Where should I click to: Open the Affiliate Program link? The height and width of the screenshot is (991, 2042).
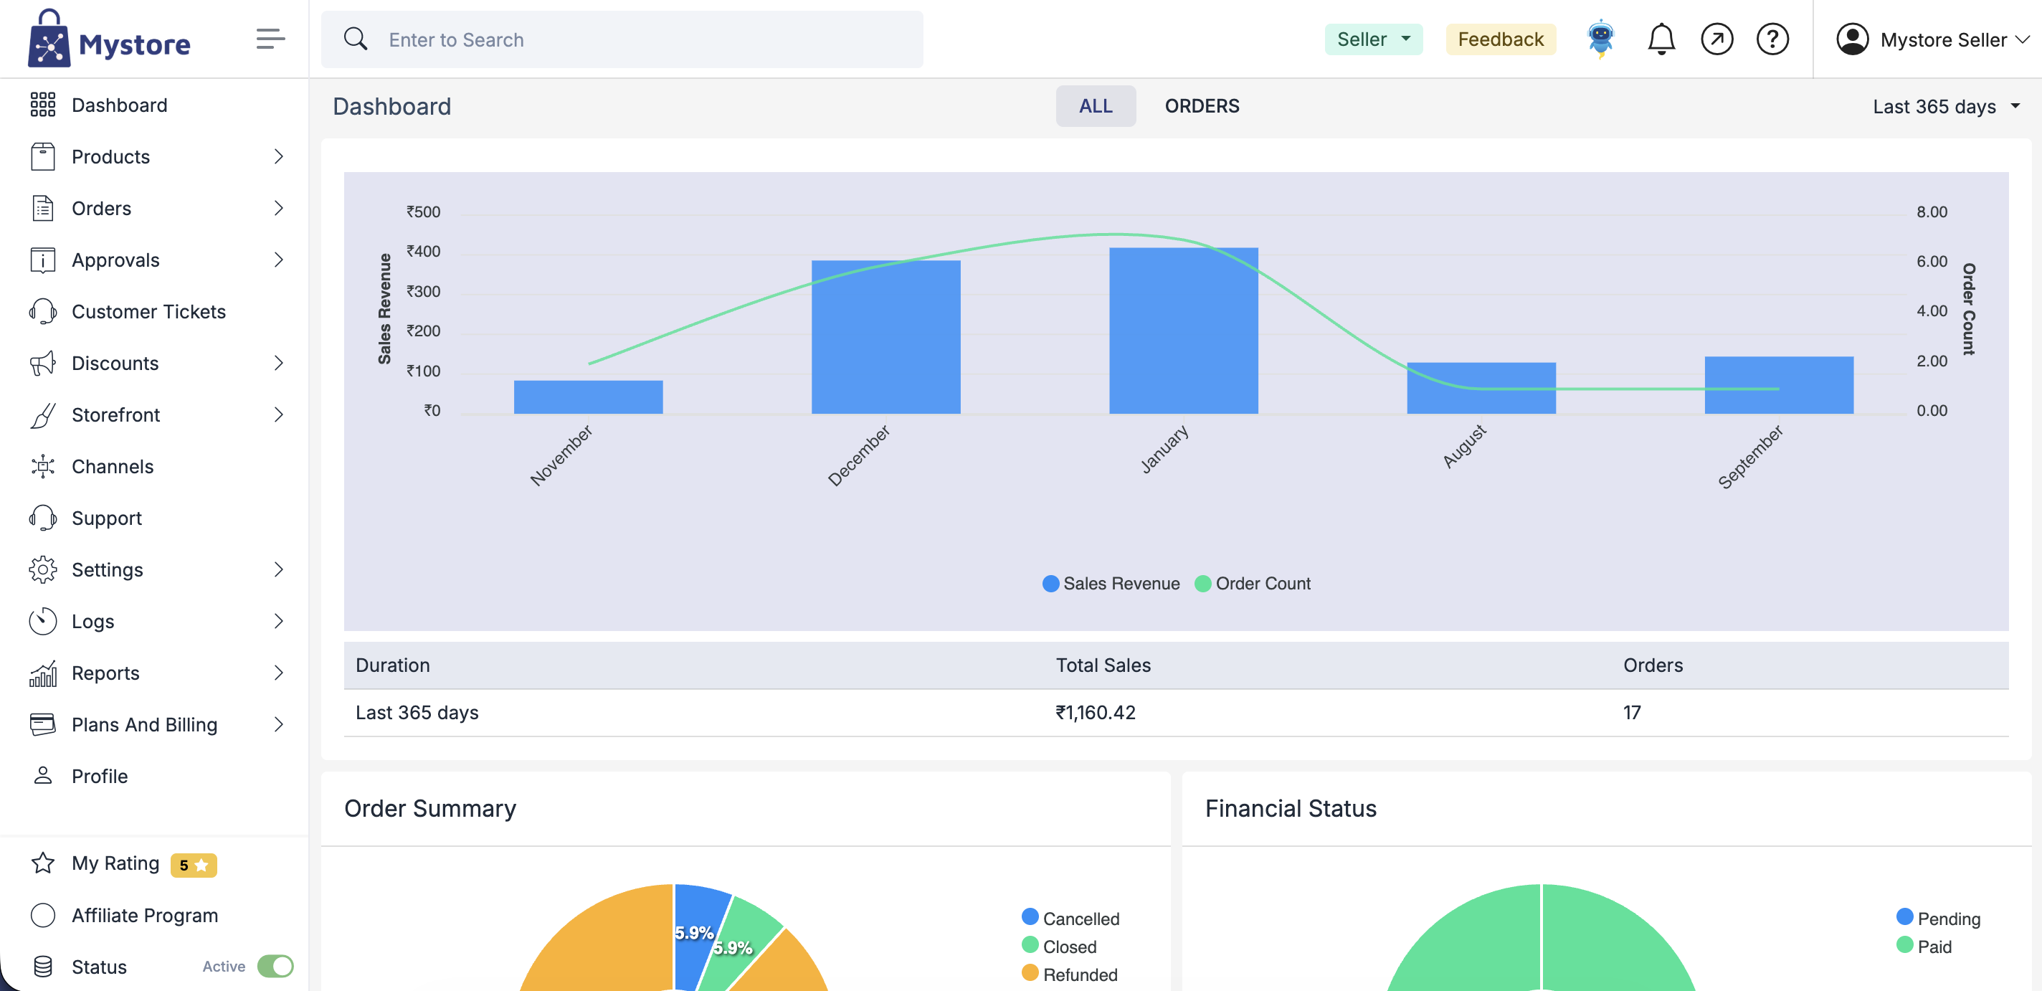coord(144,915)
